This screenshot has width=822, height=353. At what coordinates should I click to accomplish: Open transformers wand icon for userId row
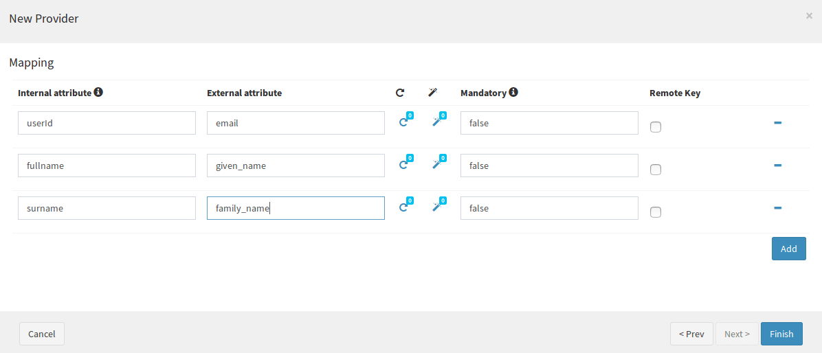point(436,122)
